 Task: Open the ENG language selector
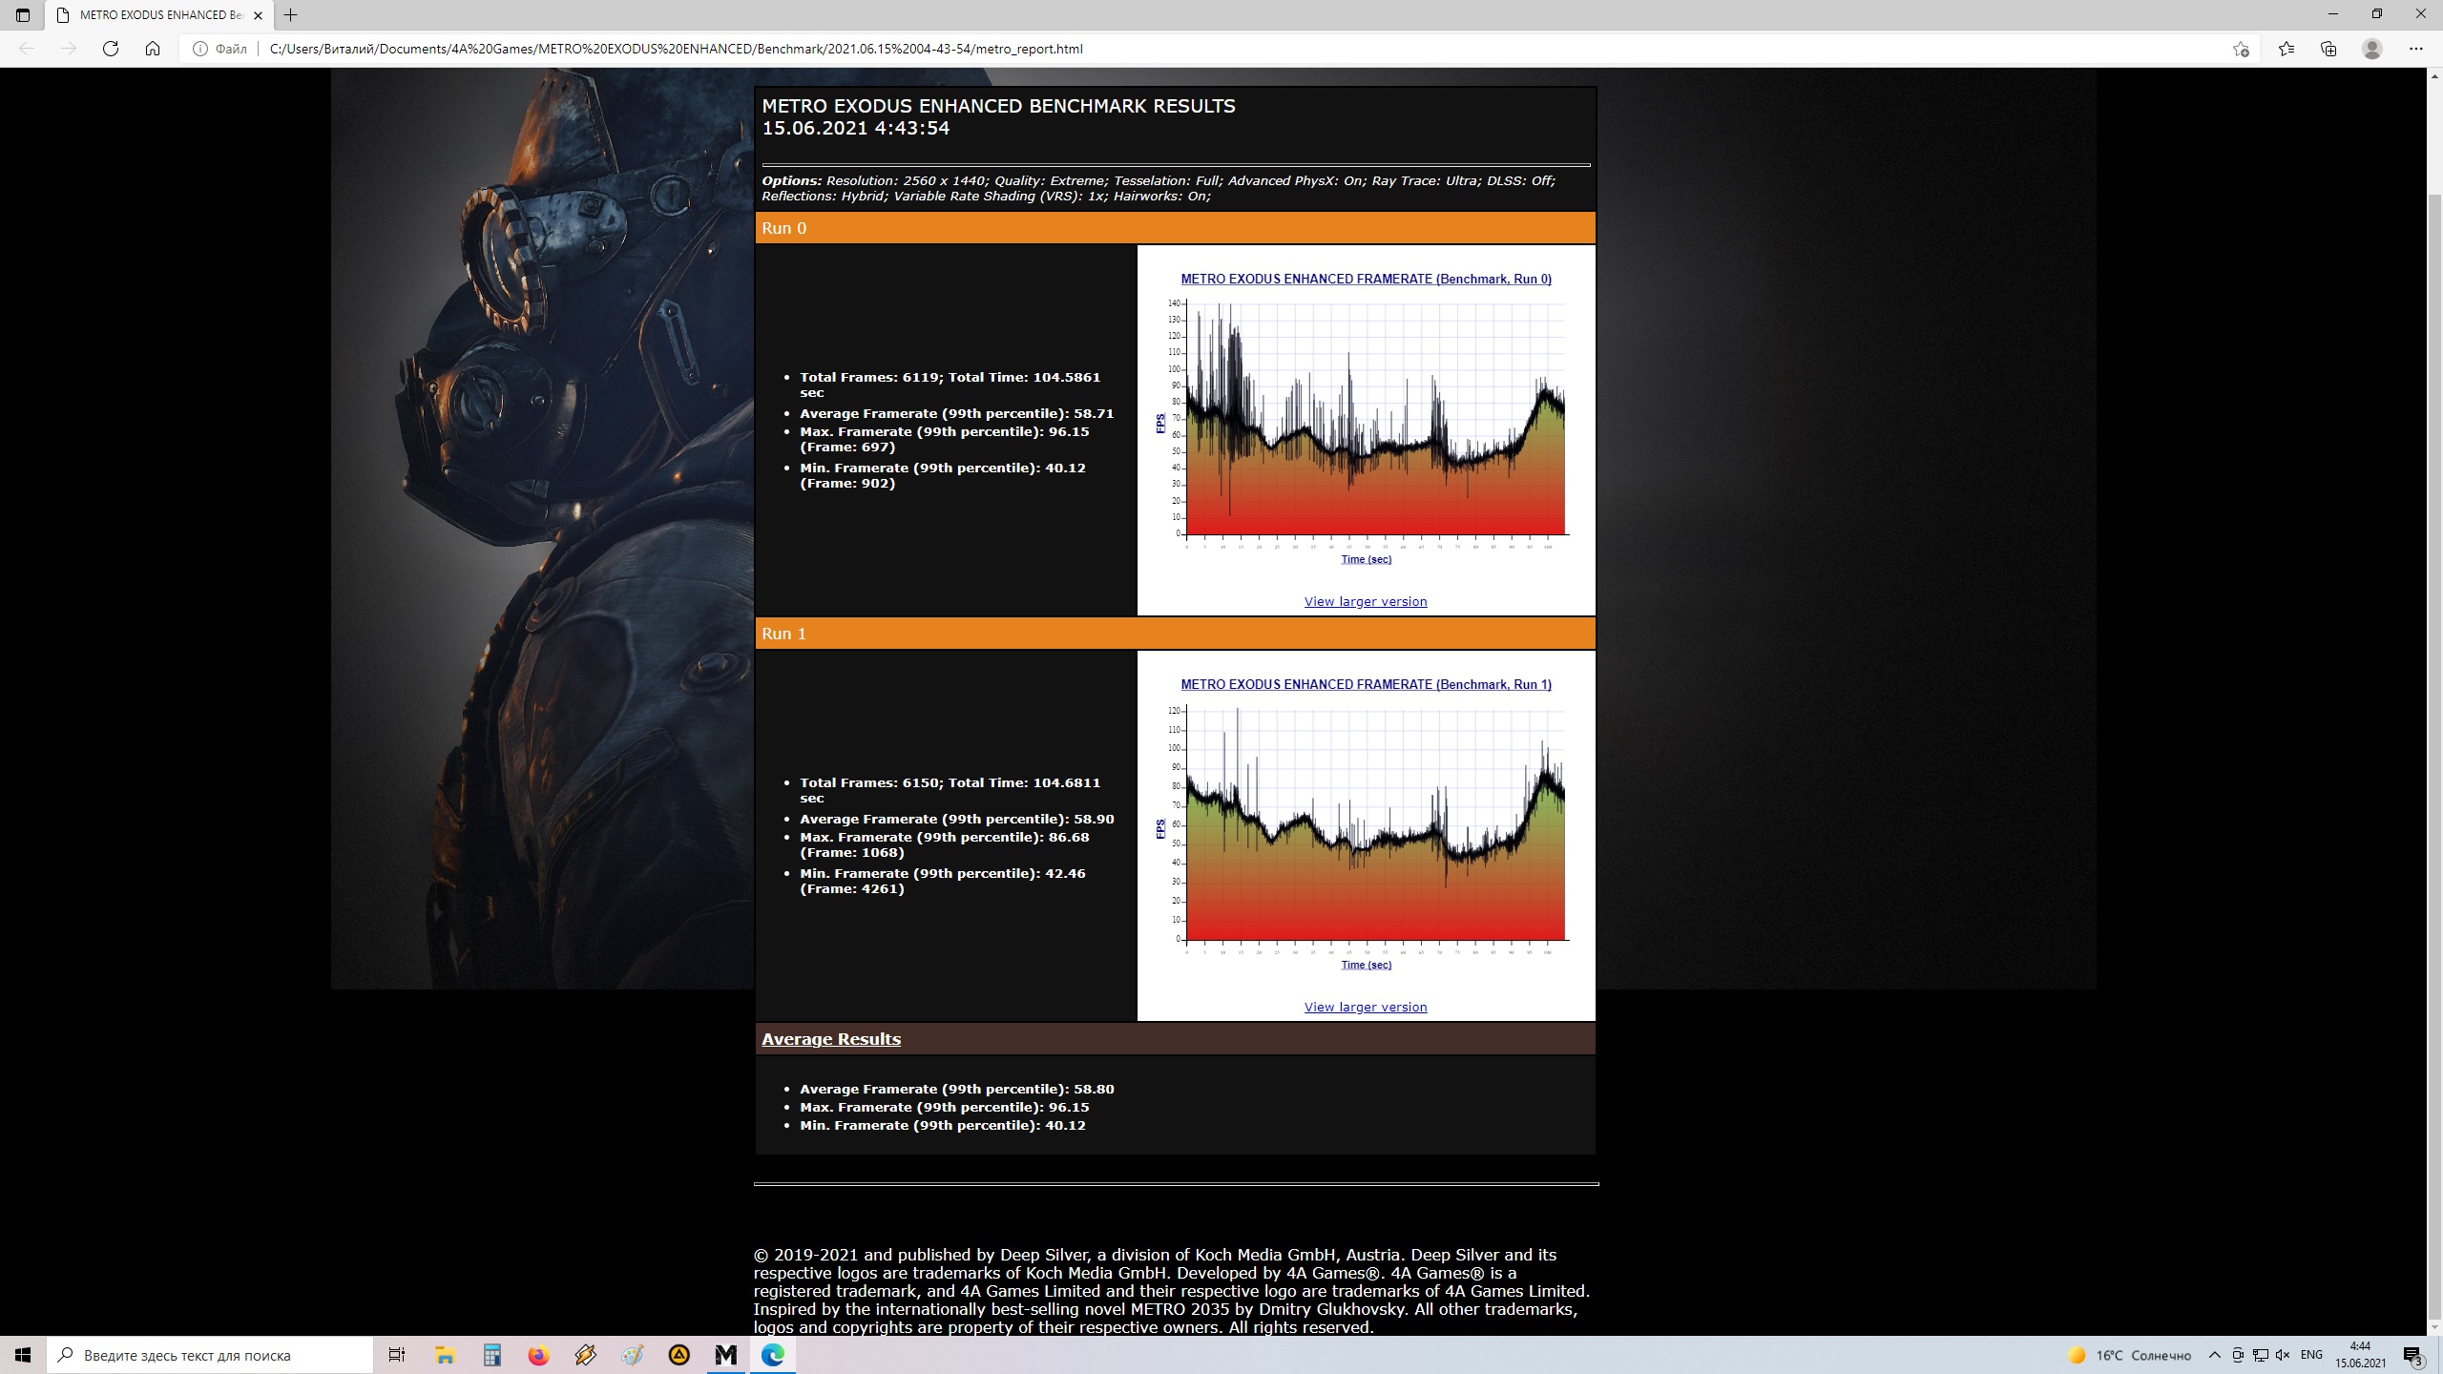pyautogui.click(x=2311, y=1355)
